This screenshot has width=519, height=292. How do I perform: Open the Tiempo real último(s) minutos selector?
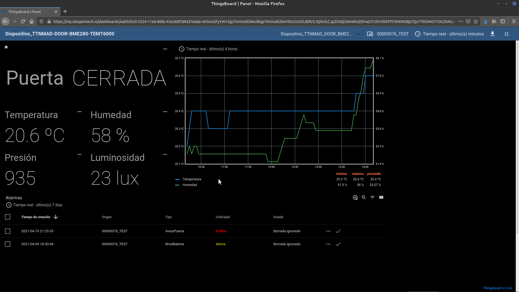pyautogui.click(x=449, y=34)
